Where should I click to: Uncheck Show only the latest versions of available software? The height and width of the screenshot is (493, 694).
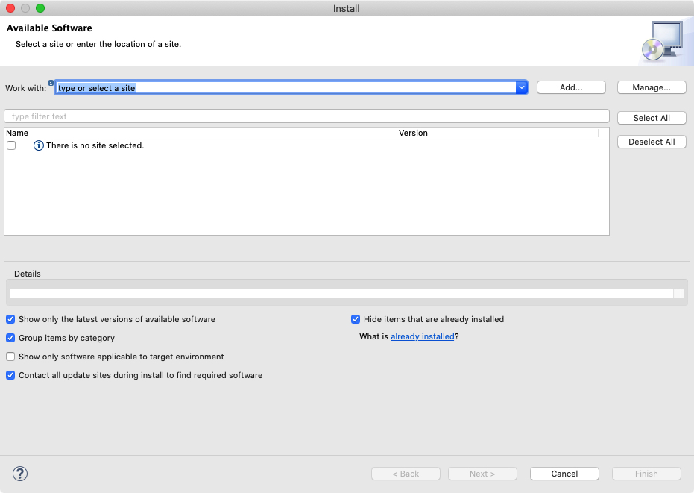10,319
